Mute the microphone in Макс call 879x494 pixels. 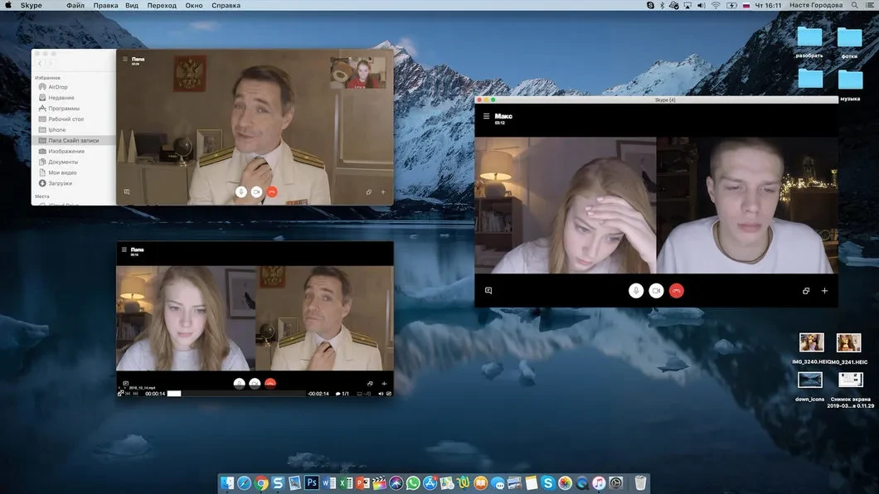[636, 291]
